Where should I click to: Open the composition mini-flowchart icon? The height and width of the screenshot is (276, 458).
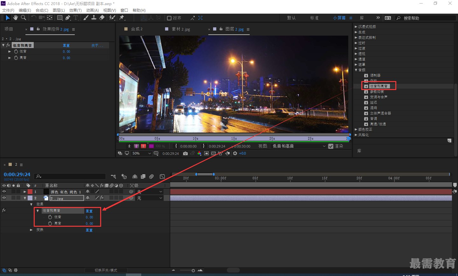[x=113, y=176]
